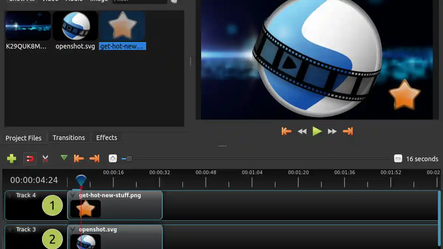Screen dimensions: 443x249
Task: Toggle snapping with the magnet icon
Action: 30,159
